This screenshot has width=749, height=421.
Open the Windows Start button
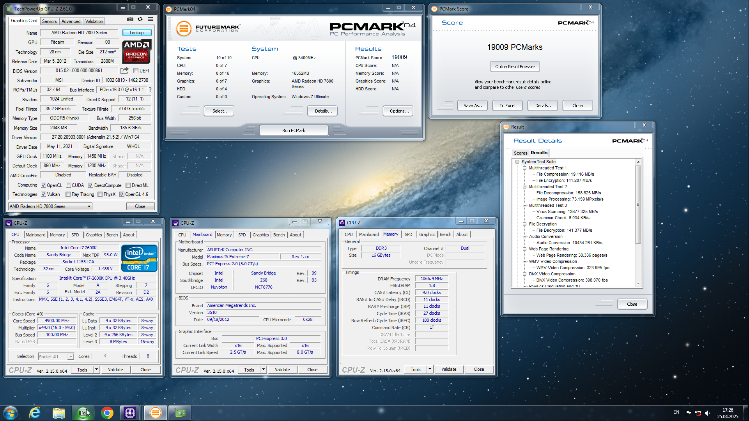[x=11, y=413]
